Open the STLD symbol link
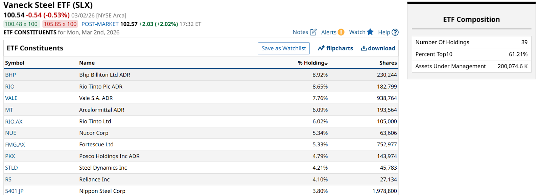 pos(11,168)
